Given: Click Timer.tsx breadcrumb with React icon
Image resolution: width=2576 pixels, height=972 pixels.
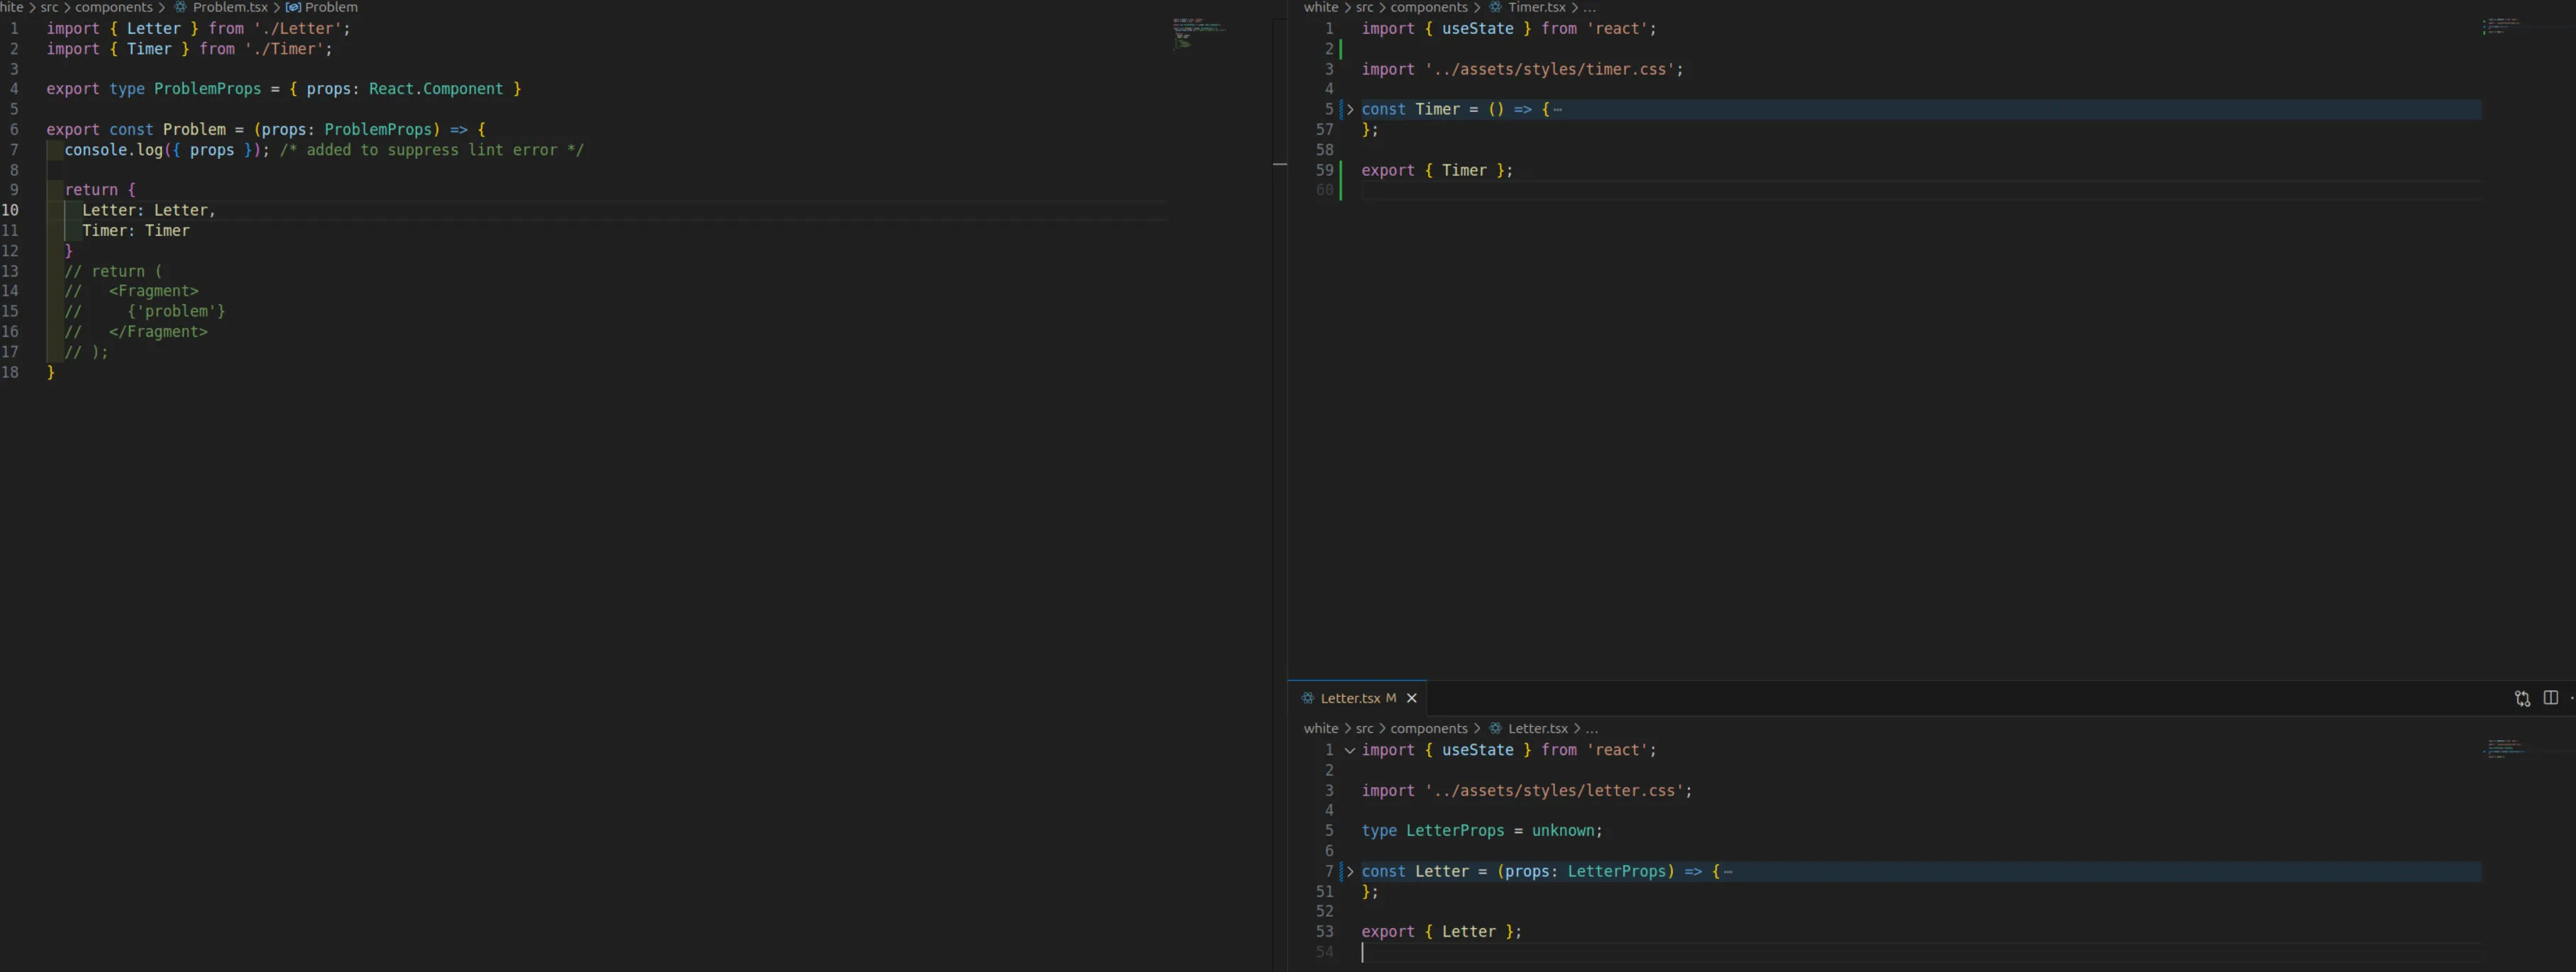Looking at the screenshot, I should pos(1536,7).
